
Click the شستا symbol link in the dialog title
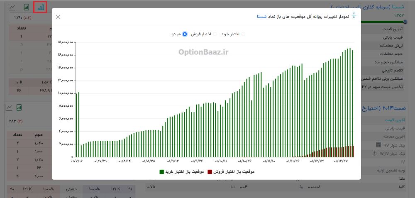[x=261, y=17]
